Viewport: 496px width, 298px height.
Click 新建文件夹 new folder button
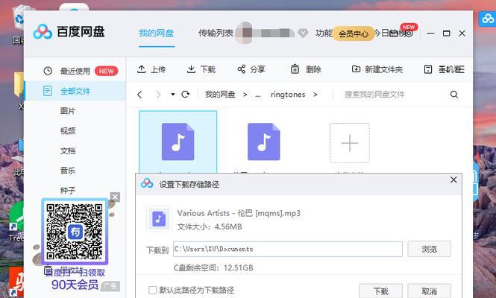377,69
